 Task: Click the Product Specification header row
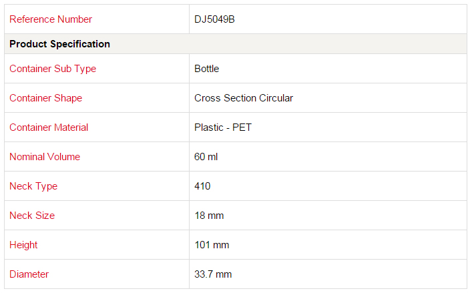click(60, 44)
